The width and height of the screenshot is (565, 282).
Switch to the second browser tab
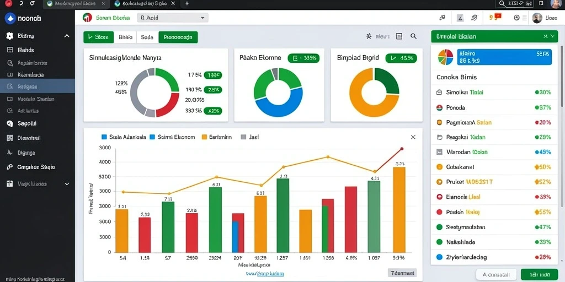click(145, 4)
